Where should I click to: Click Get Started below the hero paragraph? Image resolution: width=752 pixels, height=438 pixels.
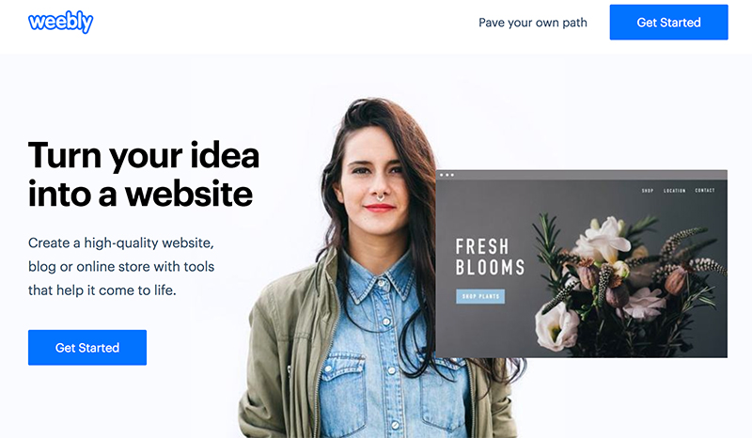coord(87,348)
